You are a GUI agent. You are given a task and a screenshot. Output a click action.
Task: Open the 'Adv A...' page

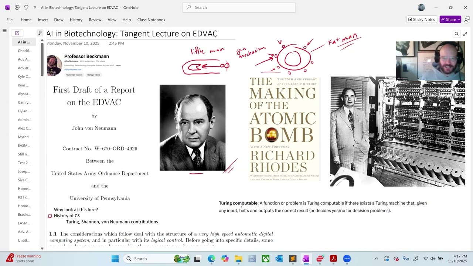(24, 59)
